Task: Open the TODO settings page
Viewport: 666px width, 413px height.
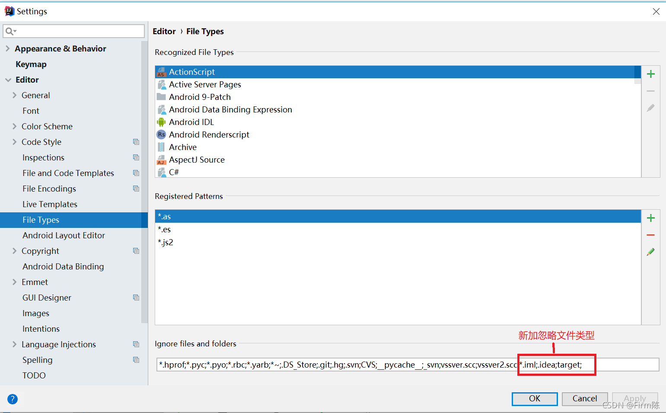Action: [x=34, y=375]
